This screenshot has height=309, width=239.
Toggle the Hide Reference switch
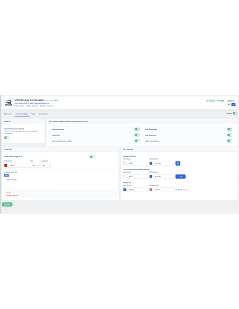click(x=230, y=135)
